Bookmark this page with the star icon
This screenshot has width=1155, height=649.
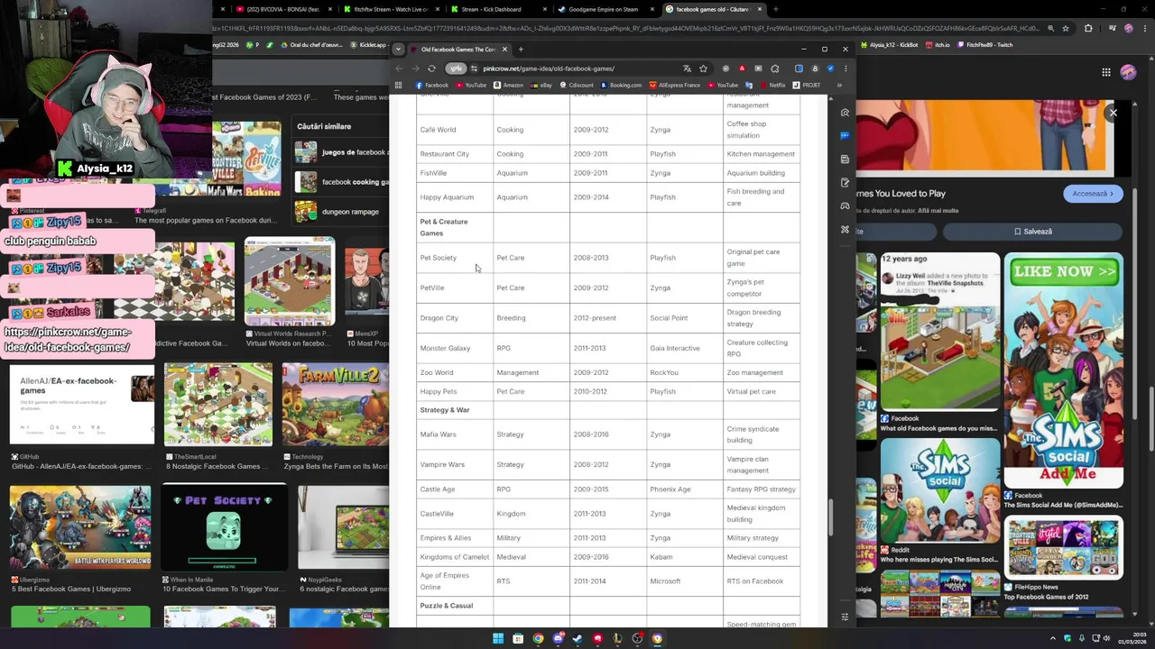703,69
